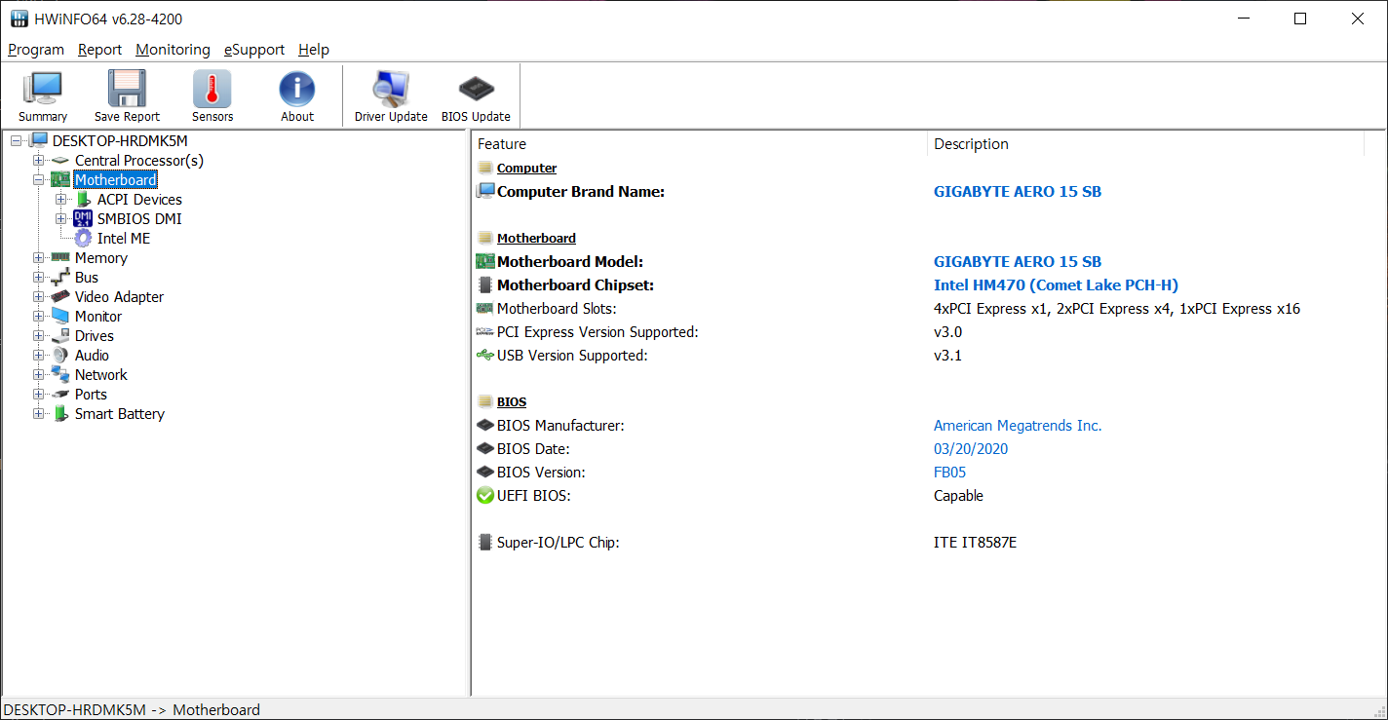Click the Monitor tree icon
Image resolution: width=1388 pixels, height=720 pixels.
click(60, 317)
